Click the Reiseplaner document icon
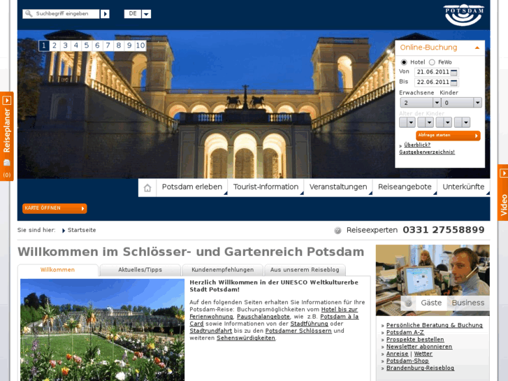508x381 pixels. [7, 163]
